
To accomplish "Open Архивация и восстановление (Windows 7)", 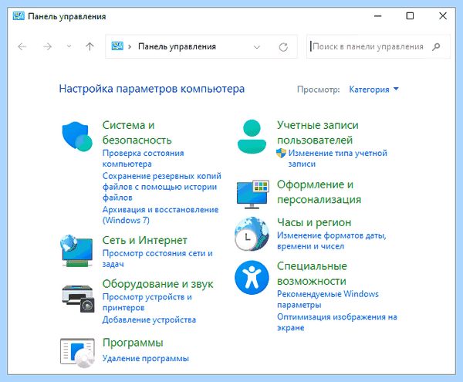I will (x=161, y=215).
